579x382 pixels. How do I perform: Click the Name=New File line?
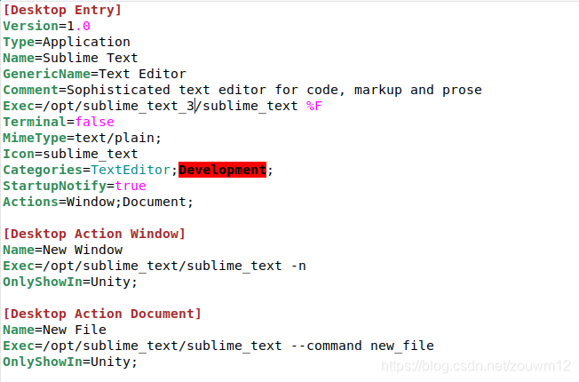click(55, 330)
